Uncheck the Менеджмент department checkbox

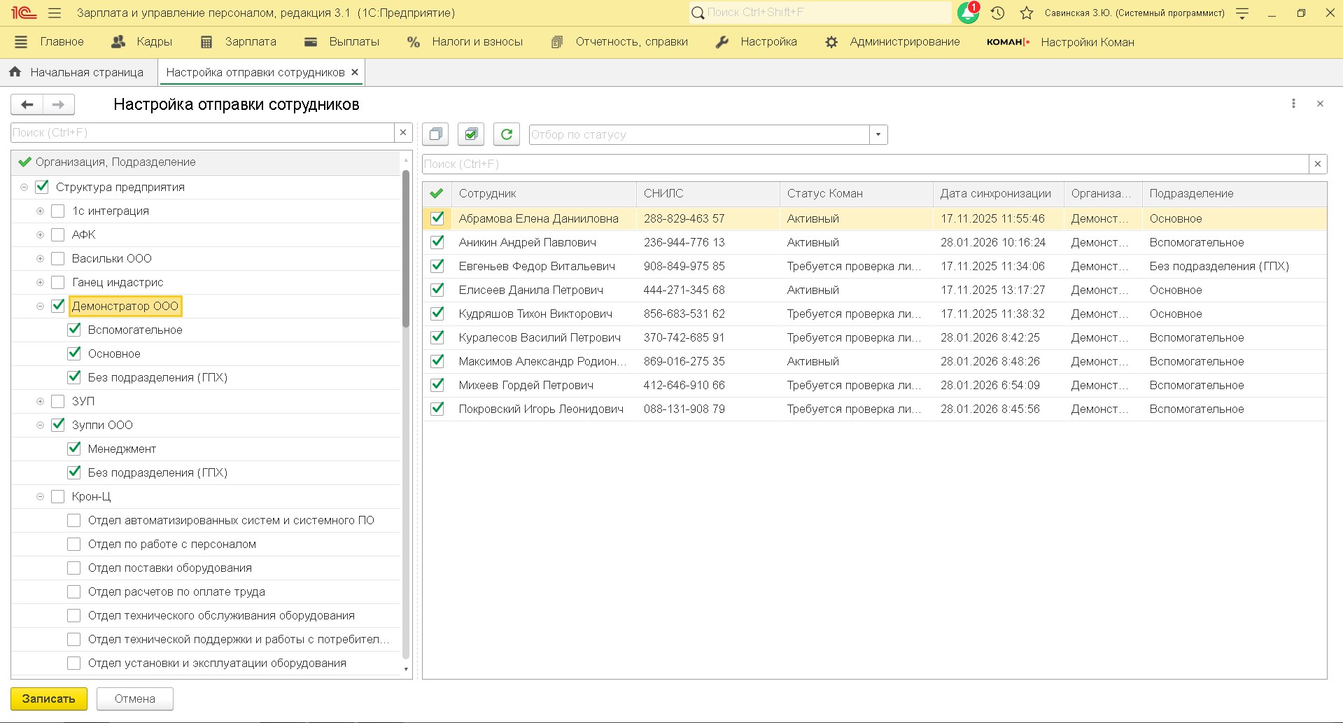coord(74,449)
